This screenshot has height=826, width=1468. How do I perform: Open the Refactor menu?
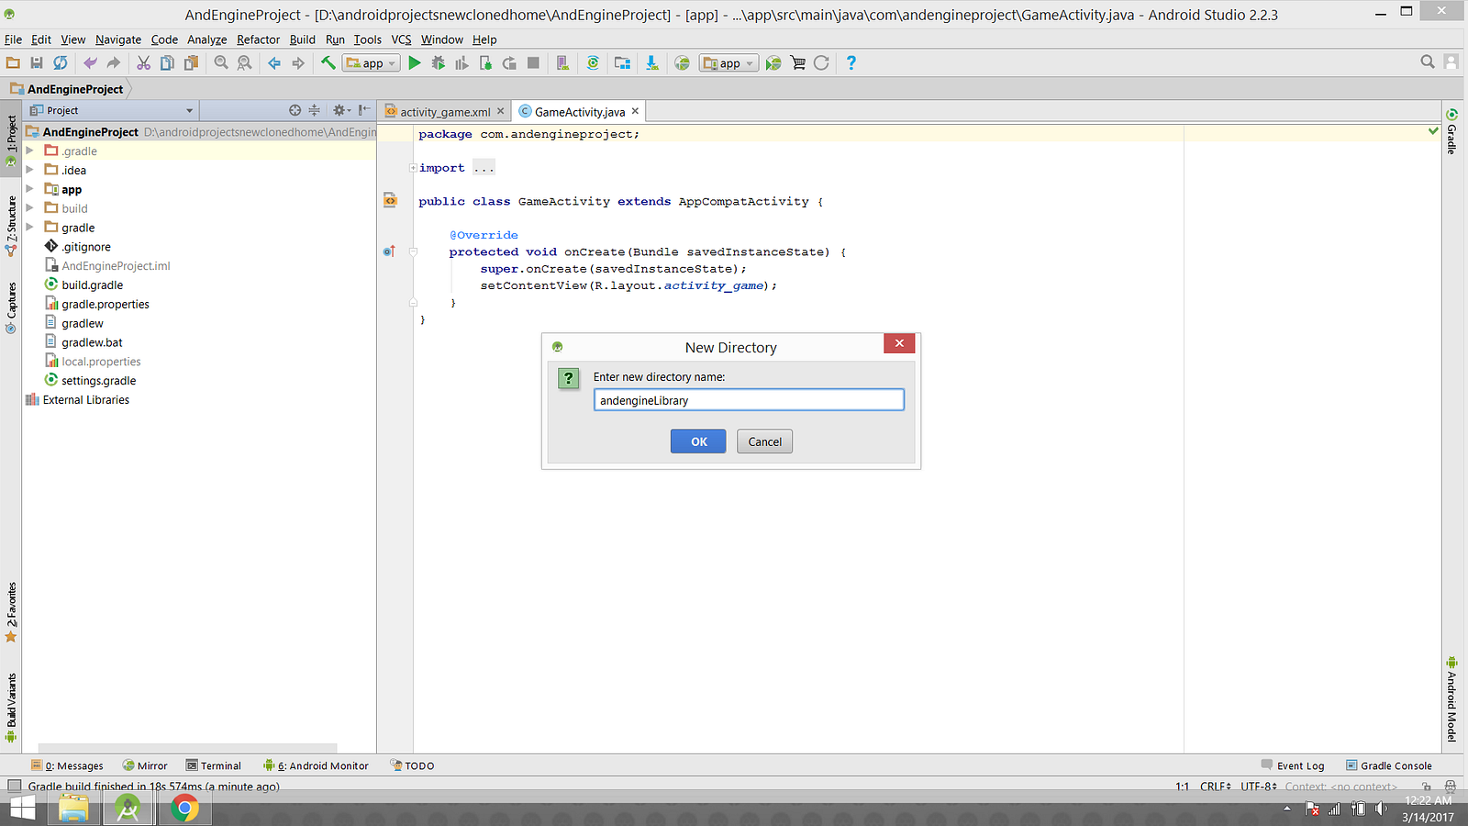(x=258, y=39)
